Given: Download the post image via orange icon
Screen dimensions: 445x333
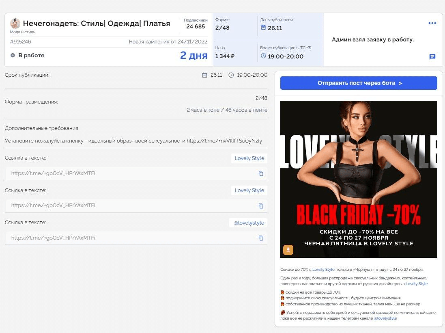Looking at the screenshot, I should [x=288, y=250].
